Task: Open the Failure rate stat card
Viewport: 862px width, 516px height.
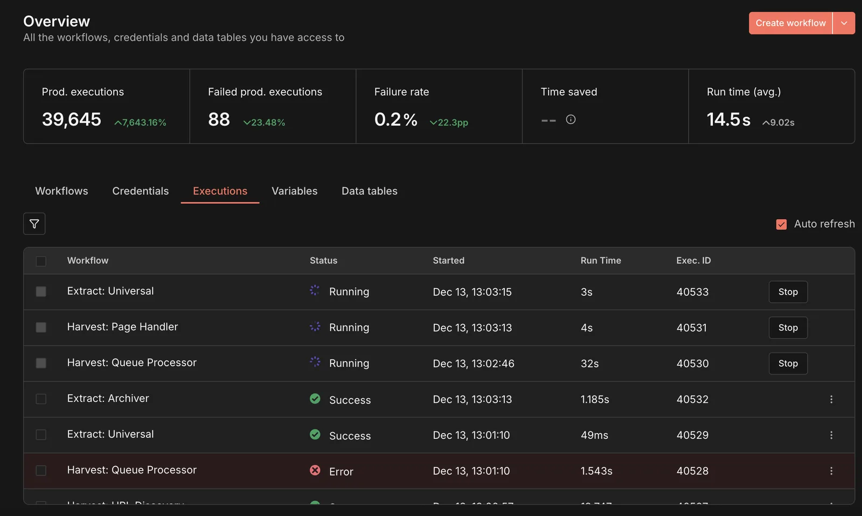Action: [439, 106]
